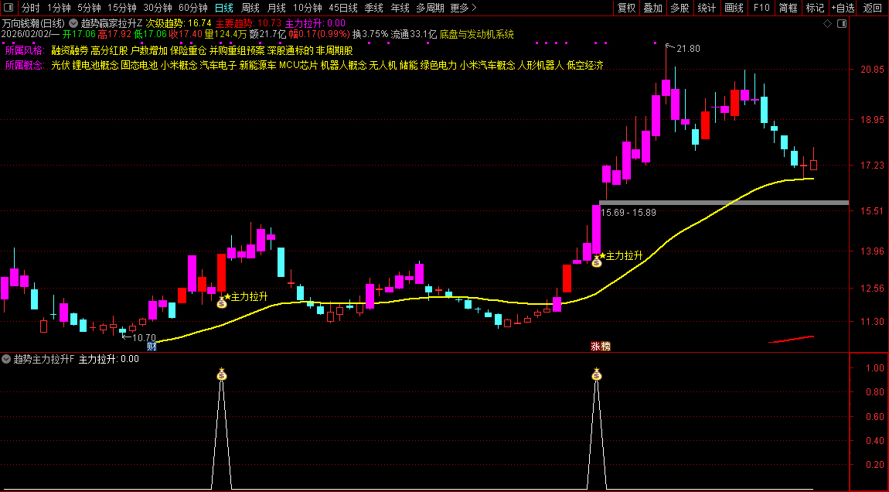The height and width of the screenshot is (492, 889).
Task: Select the 45日线 period
Action: [343, 8]
